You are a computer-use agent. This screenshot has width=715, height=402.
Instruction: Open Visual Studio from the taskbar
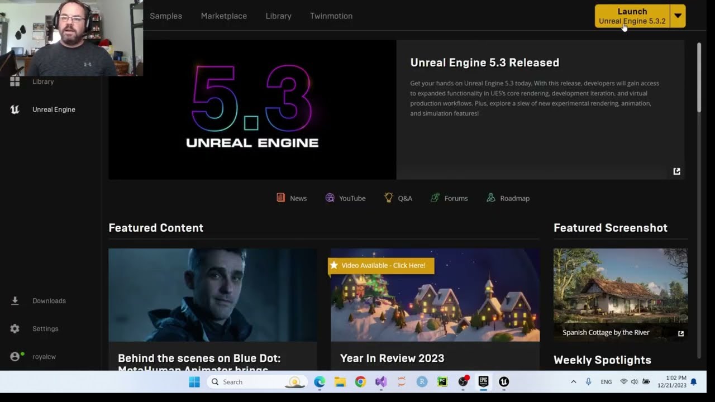pyautogui.click(x=381, y=382)
